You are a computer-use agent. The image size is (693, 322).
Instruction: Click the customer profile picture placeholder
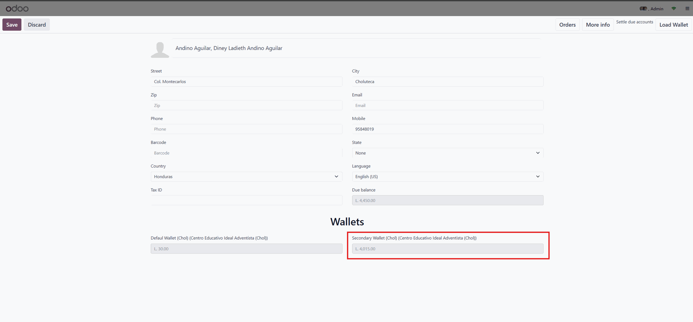coord(160,50)
